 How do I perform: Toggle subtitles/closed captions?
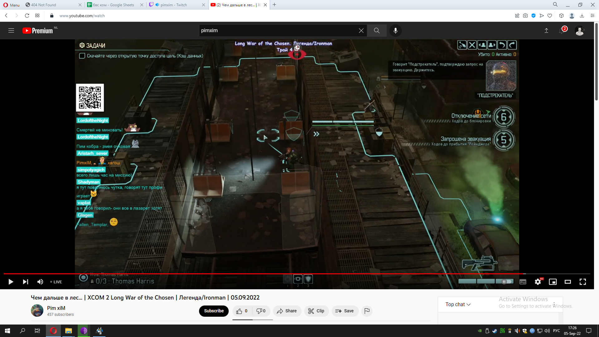click(x=523, y=282)
